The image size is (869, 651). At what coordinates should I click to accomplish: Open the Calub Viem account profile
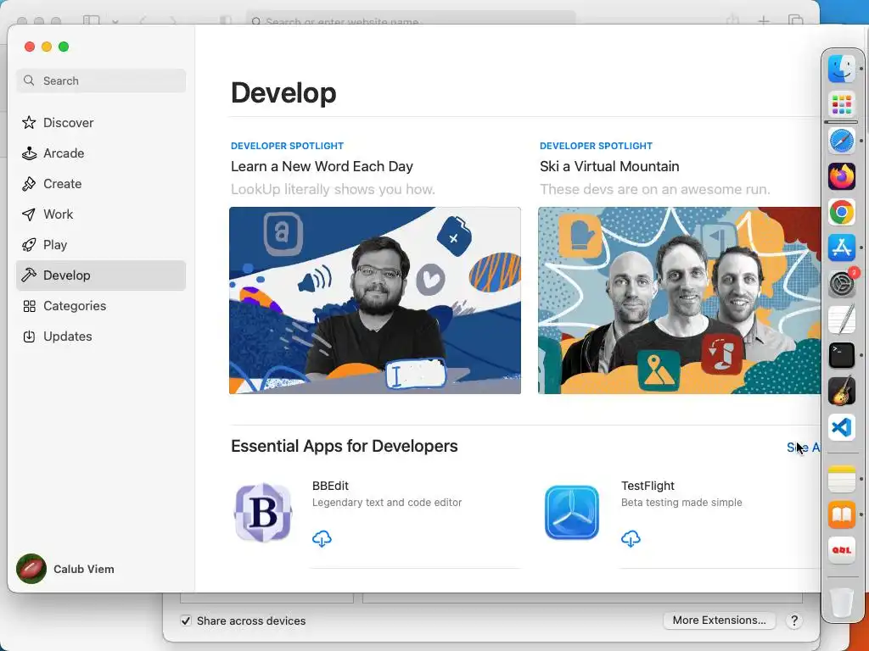click(65, 569)
